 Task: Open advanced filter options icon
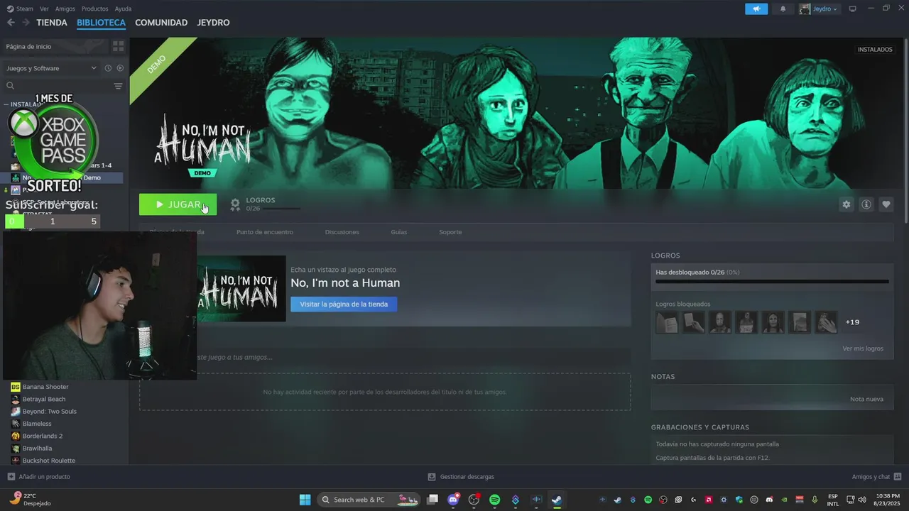[119, 86]
